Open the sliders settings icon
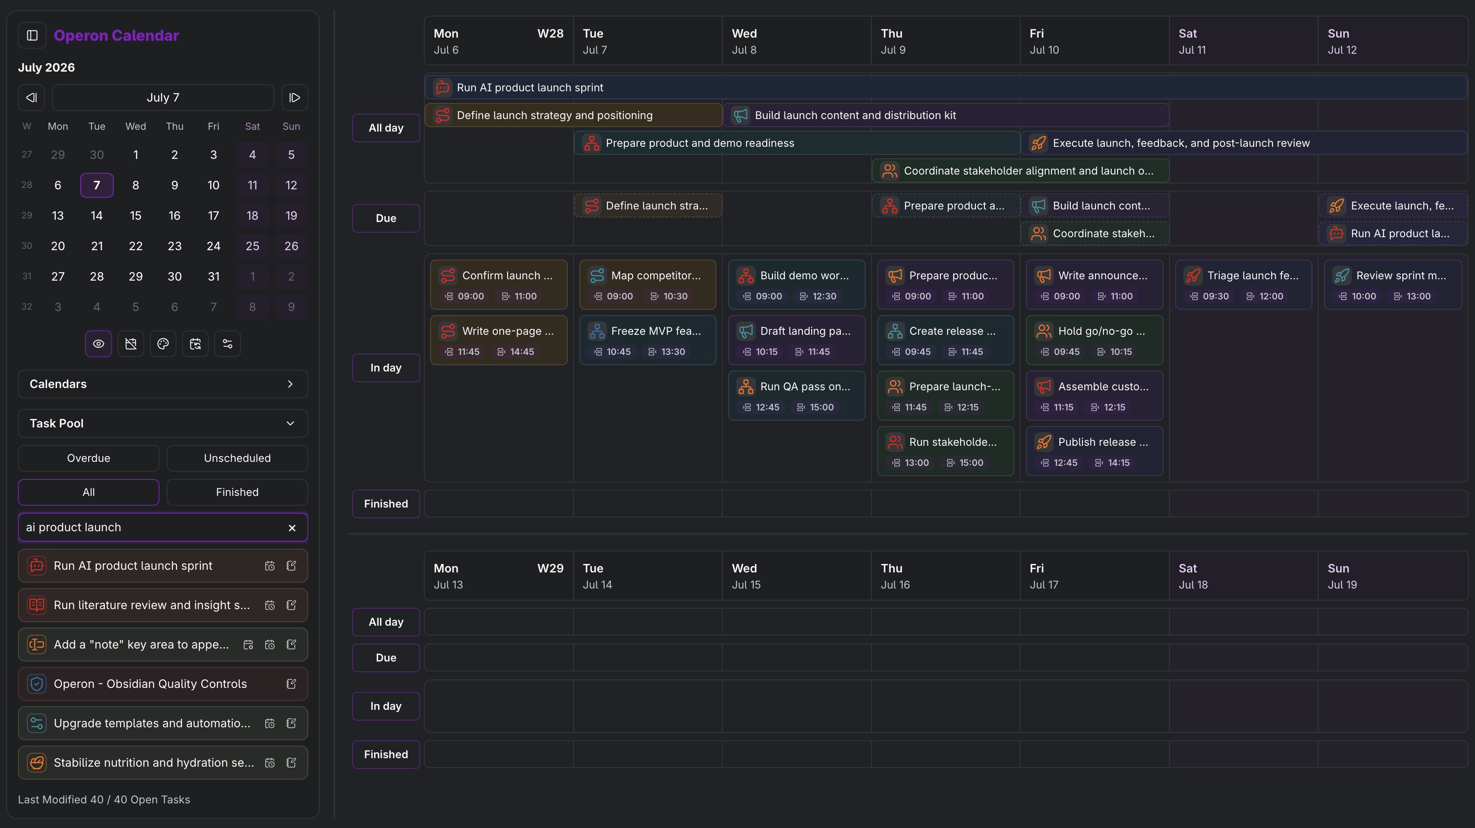 227,344
